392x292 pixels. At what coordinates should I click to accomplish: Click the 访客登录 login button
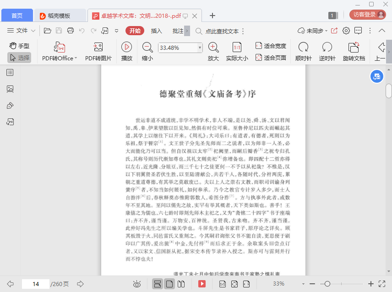(367, 15)
